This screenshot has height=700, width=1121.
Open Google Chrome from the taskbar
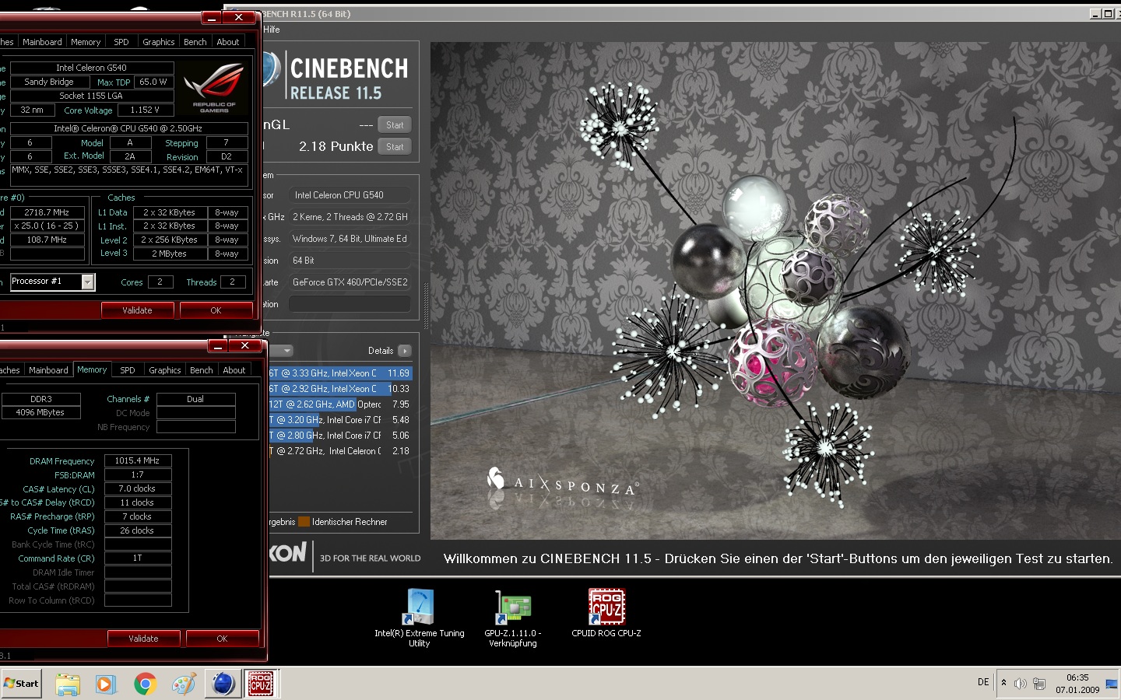[145, 684]
